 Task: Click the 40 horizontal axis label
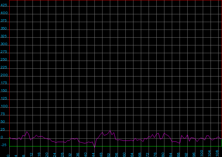[85, 155]
